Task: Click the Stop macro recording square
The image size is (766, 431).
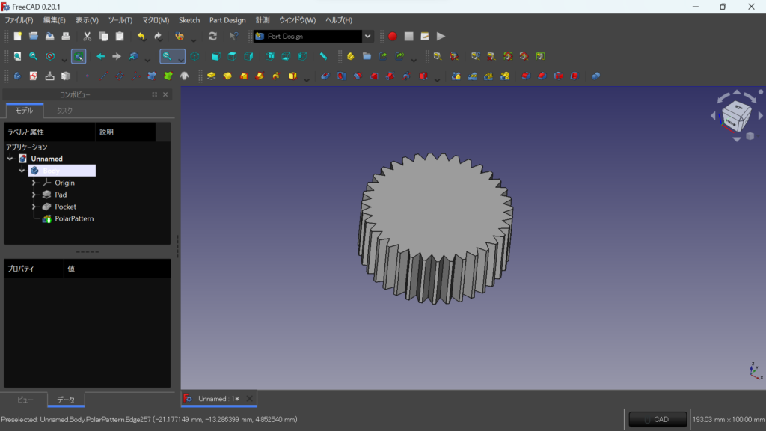Action: coord(409,37)
